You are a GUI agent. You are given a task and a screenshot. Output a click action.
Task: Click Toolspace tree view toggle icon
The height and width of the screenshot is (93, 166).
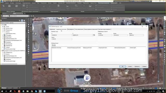pyautogui.click(x=20, y=20)
